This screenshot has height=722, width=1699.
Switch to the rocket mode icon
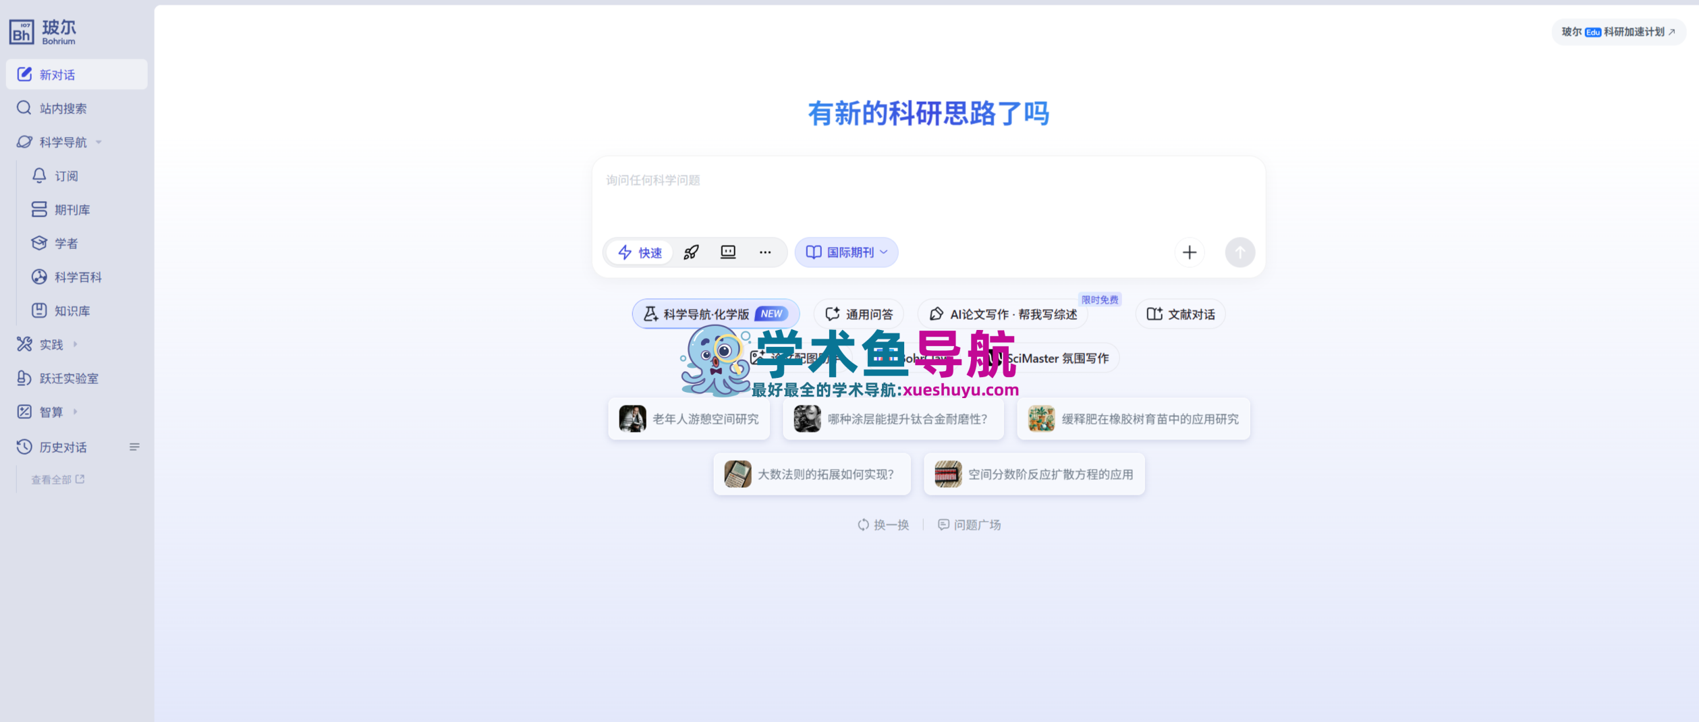click(x=691, y=252)
